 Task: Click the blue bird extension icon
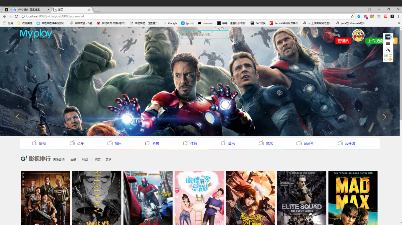pyautogui.click(x=359, y=17)
